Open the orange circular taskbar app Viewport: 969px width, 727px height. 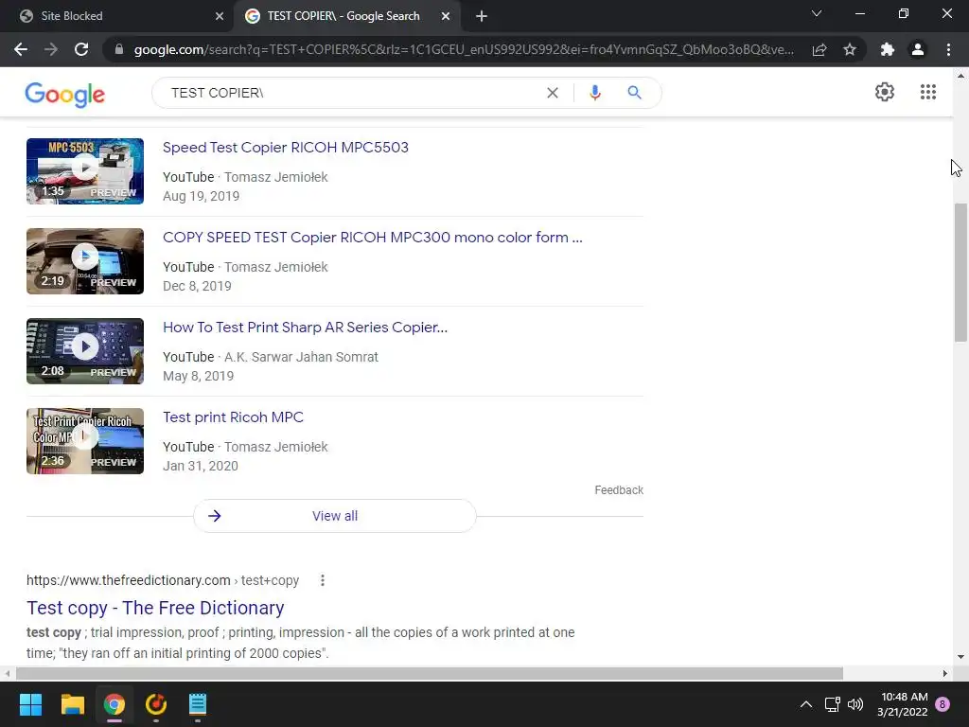pos(156,704)
